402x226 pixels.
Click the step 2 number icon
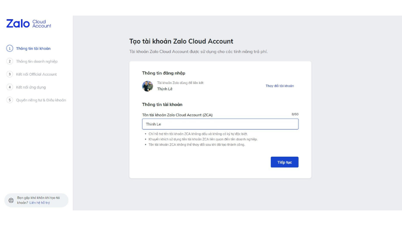pos(9,61)
